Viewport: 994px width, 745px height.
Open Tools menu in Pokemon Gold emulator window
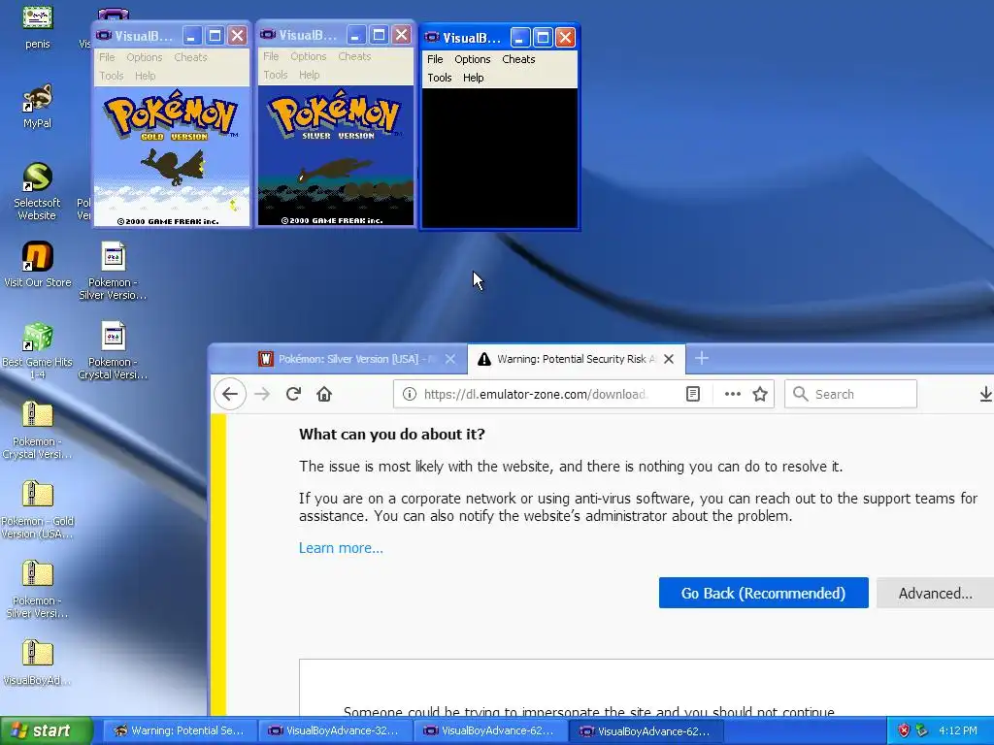point(111,76)
